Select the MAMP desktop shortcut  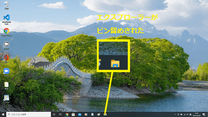[6, 45]
